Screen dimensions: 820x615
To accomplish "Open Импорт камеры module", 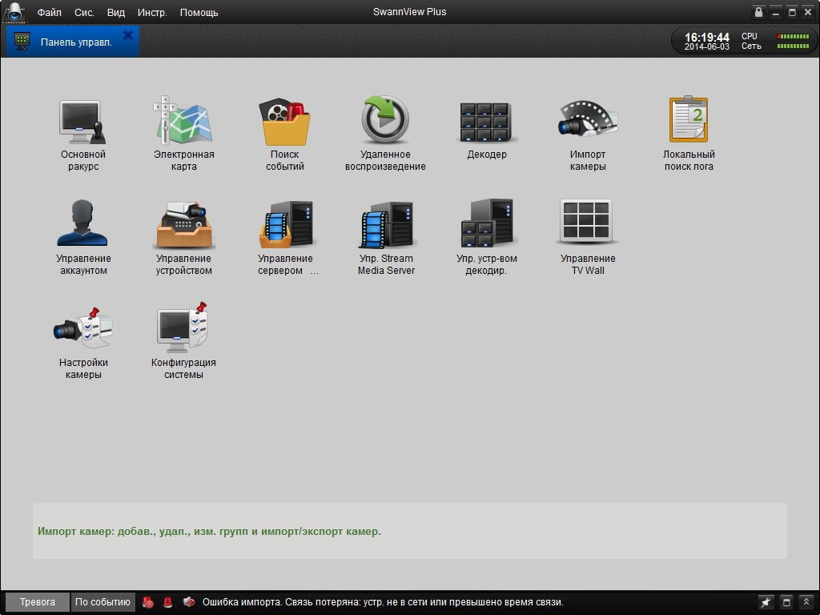I will [587, 134].
